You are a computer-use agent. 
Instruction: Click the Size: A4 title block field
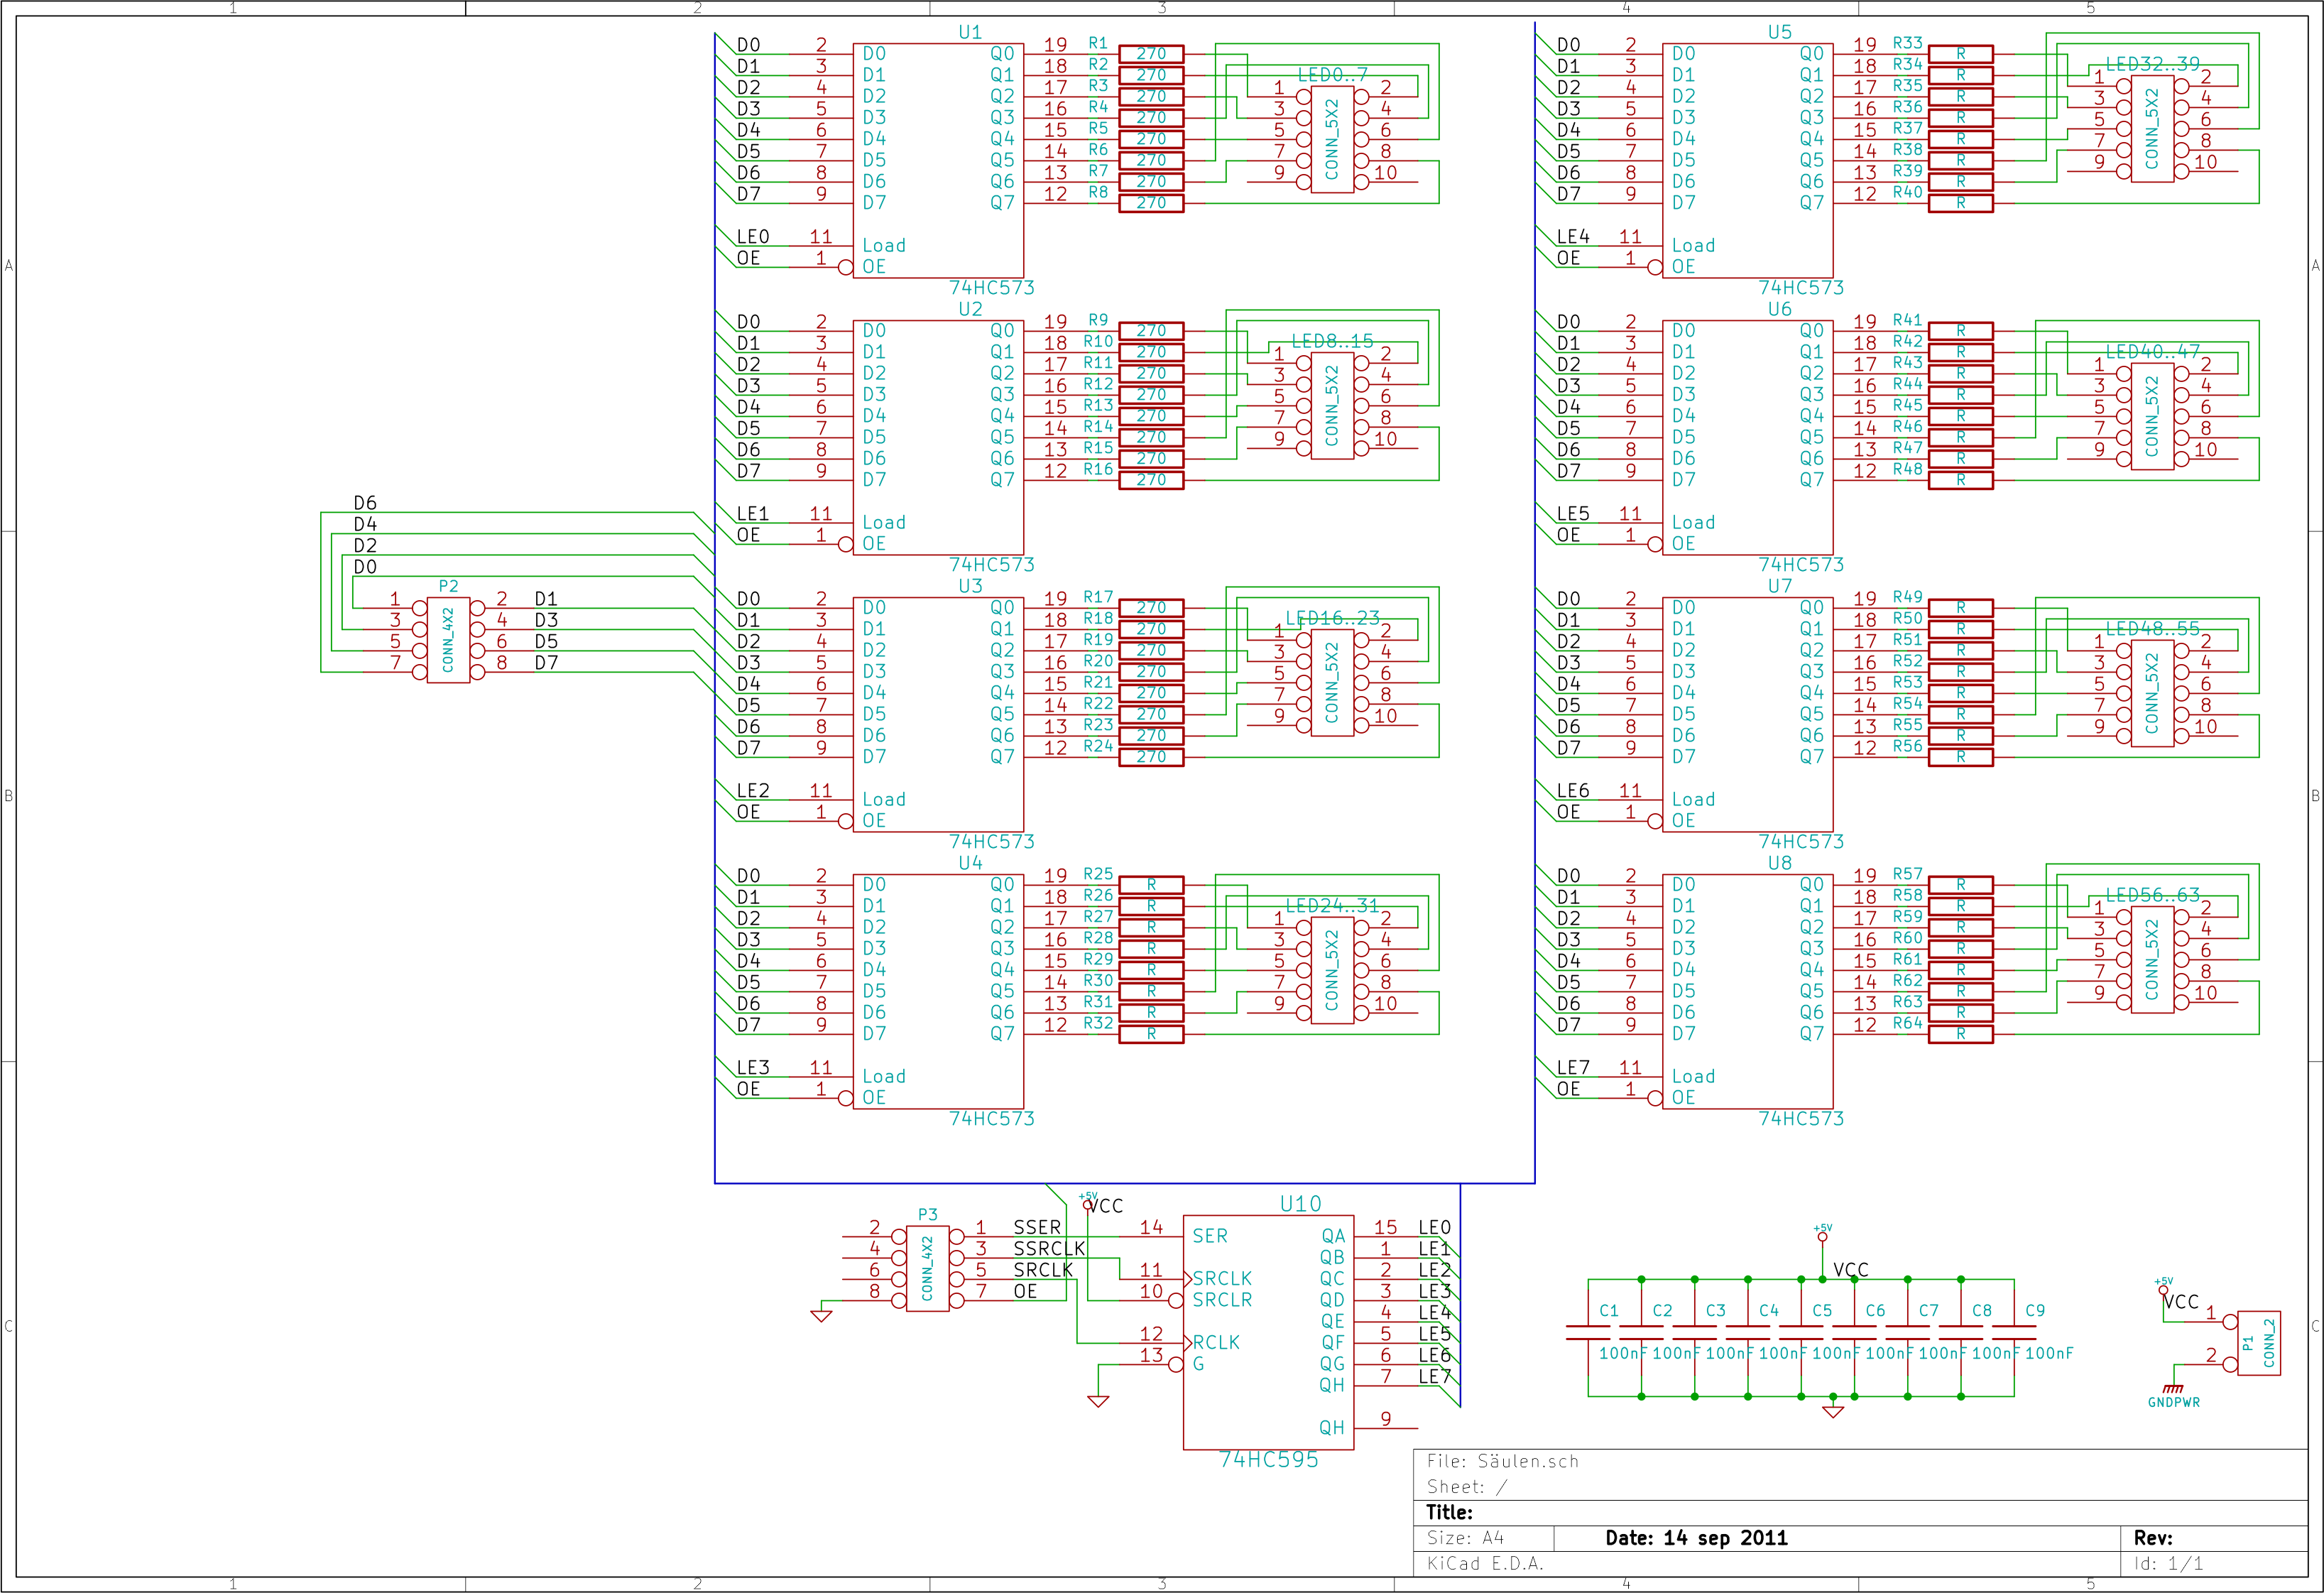tap(1465, 1538)
